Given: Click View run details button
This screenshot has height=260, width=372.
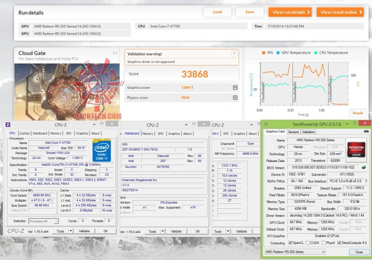Looking at the screenshot, I should 290,12.
